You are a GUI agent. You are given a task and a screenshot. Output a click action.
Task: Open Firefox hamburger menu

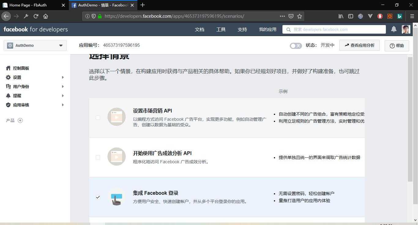[412, 16]
